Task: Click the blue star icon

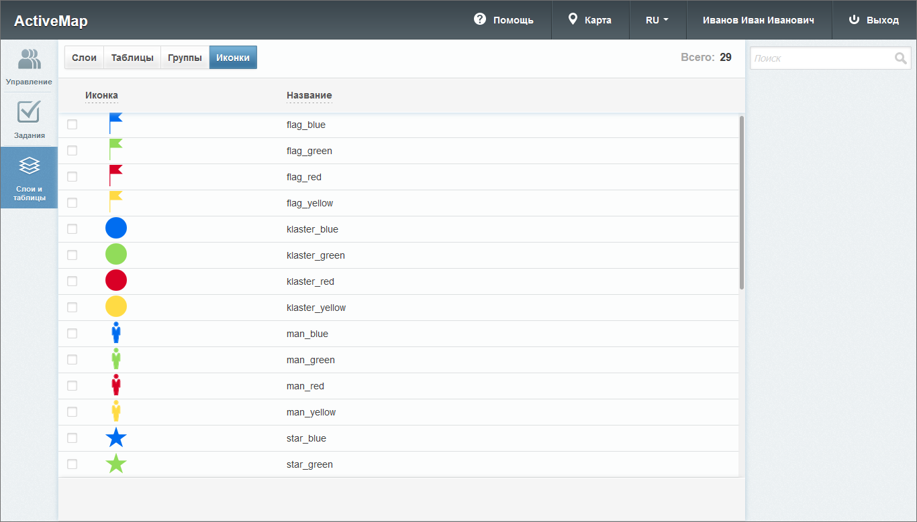Action: click(116, 438)
